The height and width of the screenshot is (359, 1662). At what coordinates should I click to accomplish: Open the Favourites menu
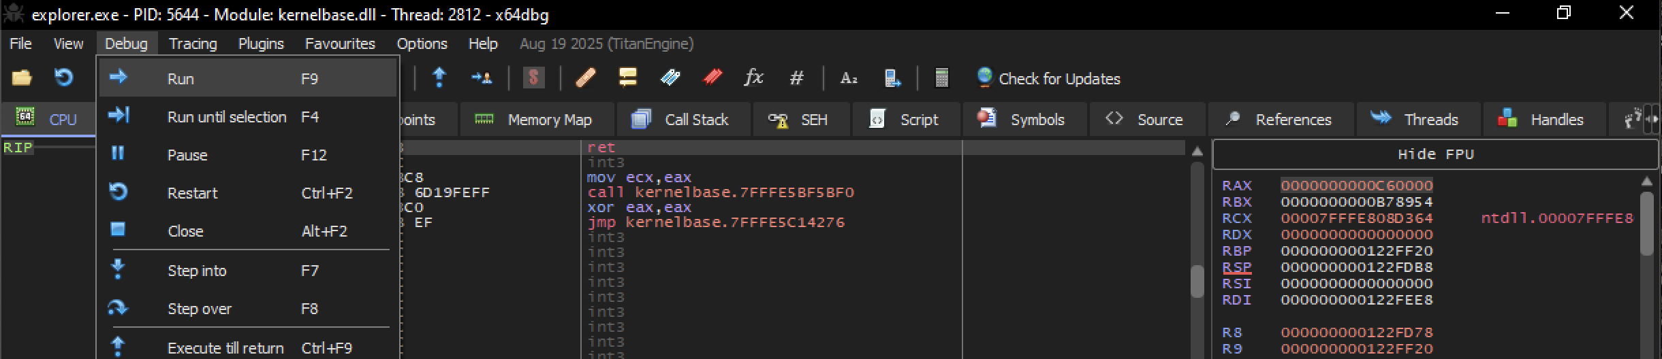340,44
